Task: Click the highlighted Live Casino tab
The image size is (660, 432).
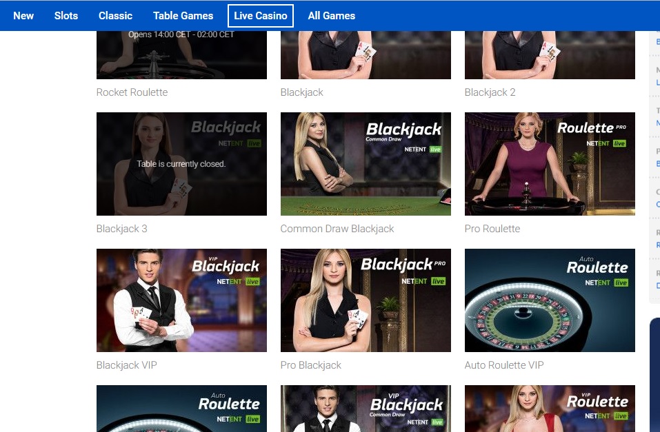Action: tap(261, 16)
